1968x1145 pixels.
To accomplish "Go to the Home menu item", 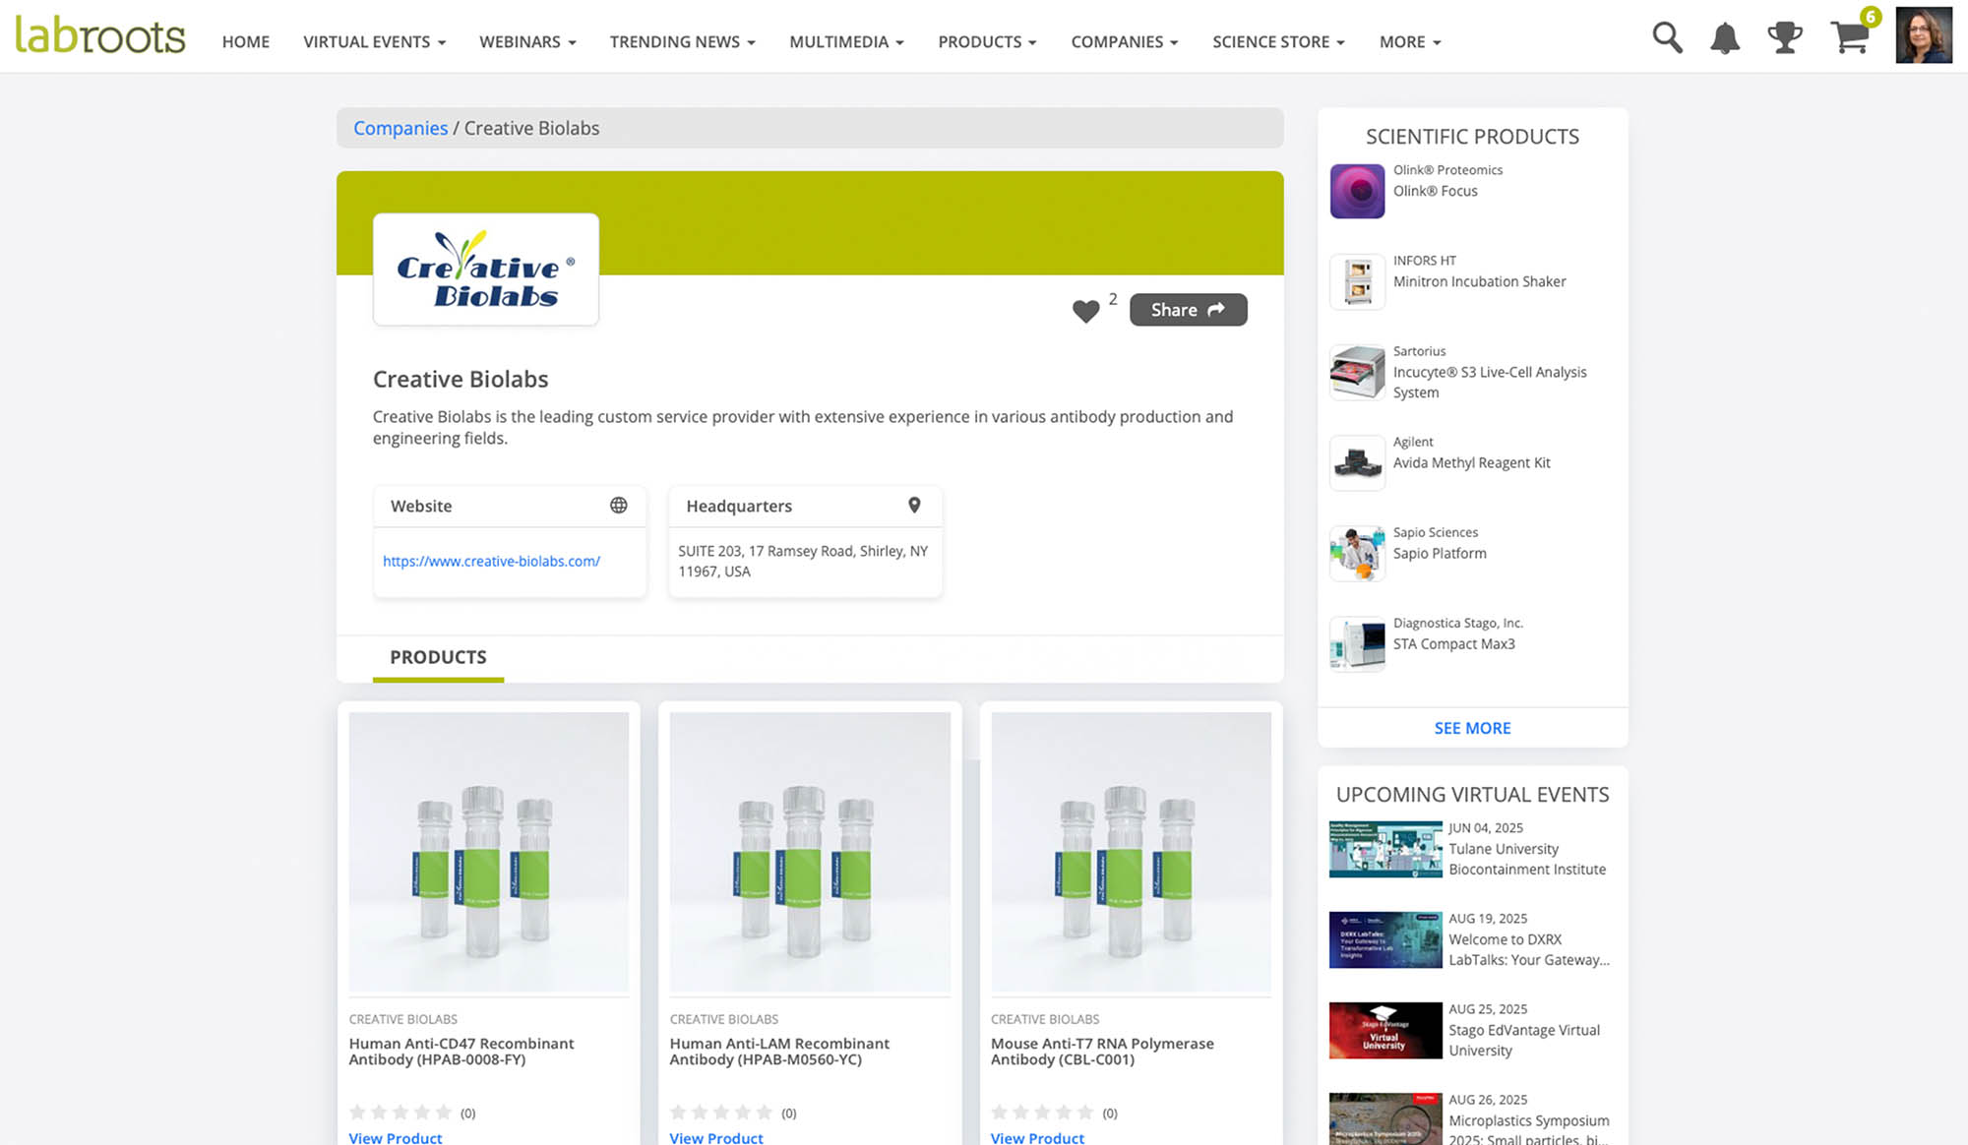I will [x=245, y=42].
